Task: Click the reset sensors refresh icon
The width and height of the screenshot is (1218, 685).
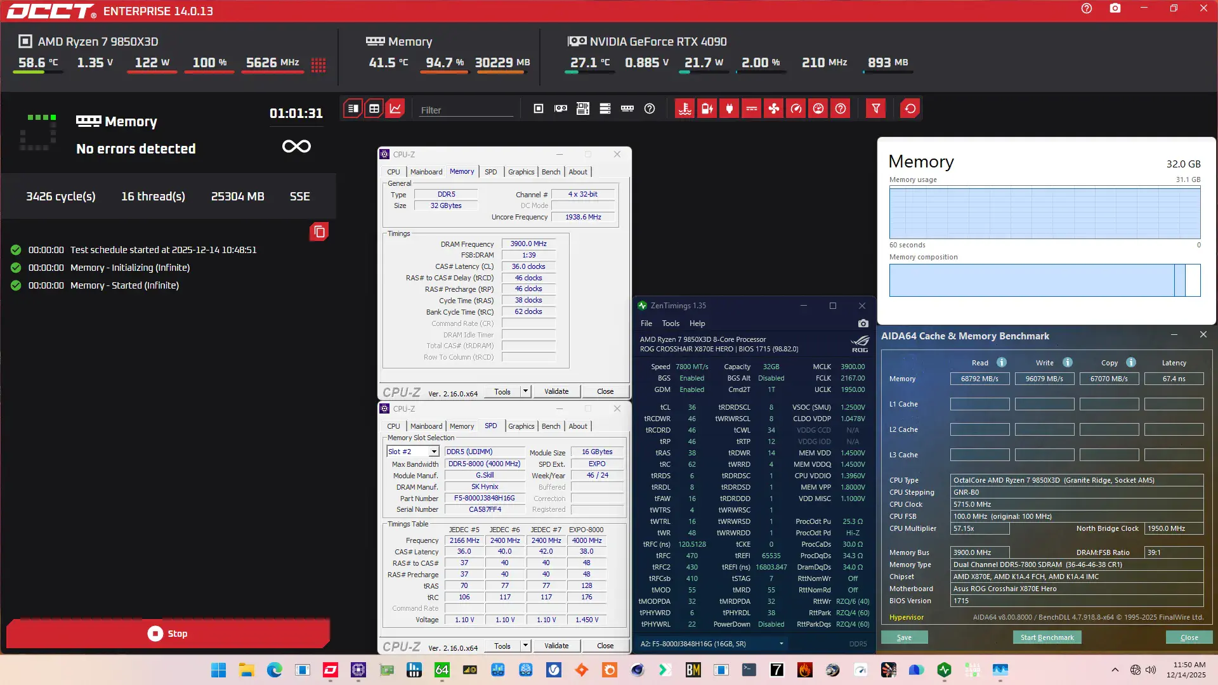Action: pos(910,108)
